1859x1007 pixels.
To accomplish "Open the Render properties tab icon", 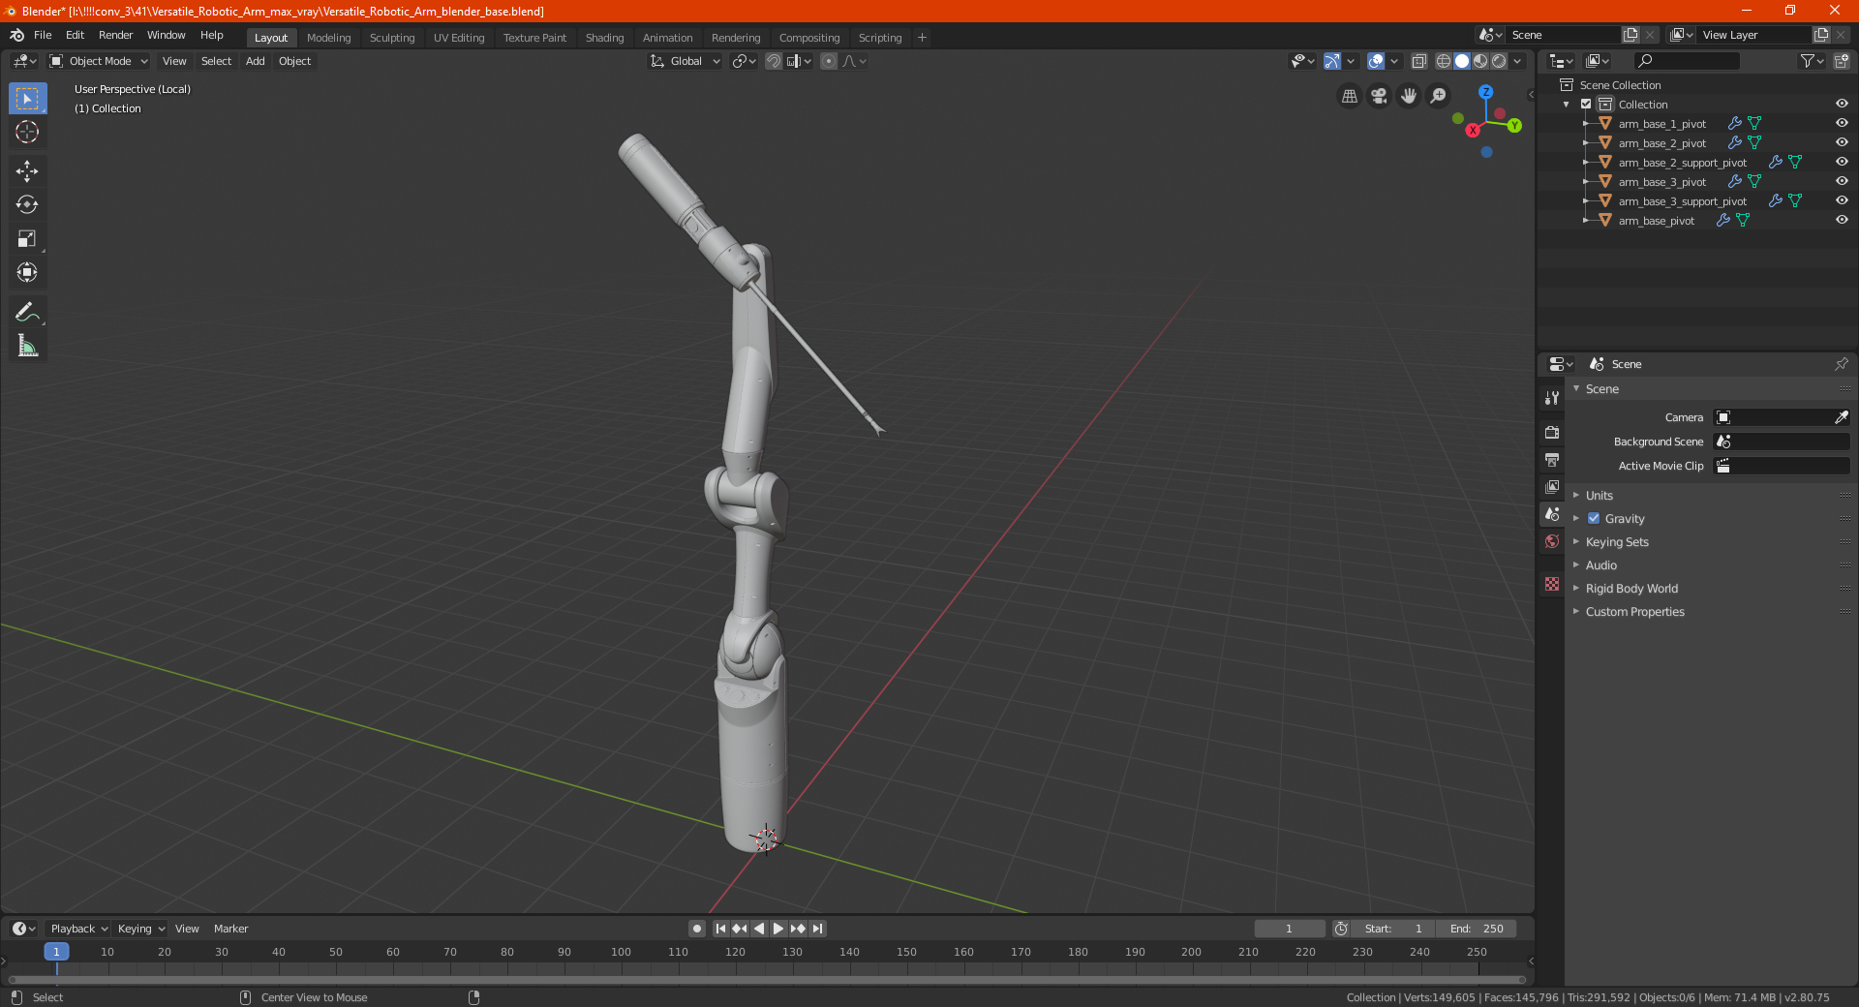I will (x=1552, y=432).
